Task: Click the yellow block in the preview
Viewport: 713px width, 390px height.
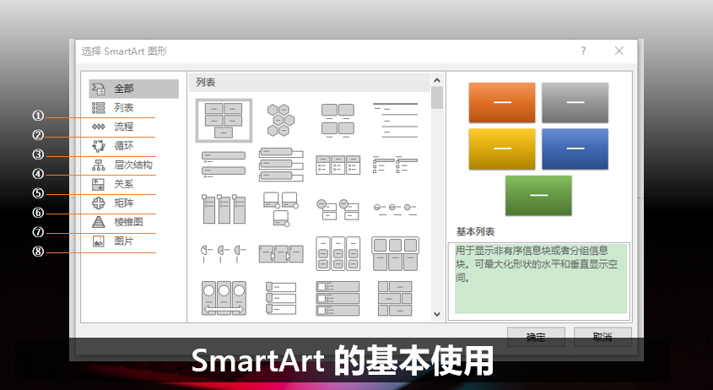Action: 502,149
